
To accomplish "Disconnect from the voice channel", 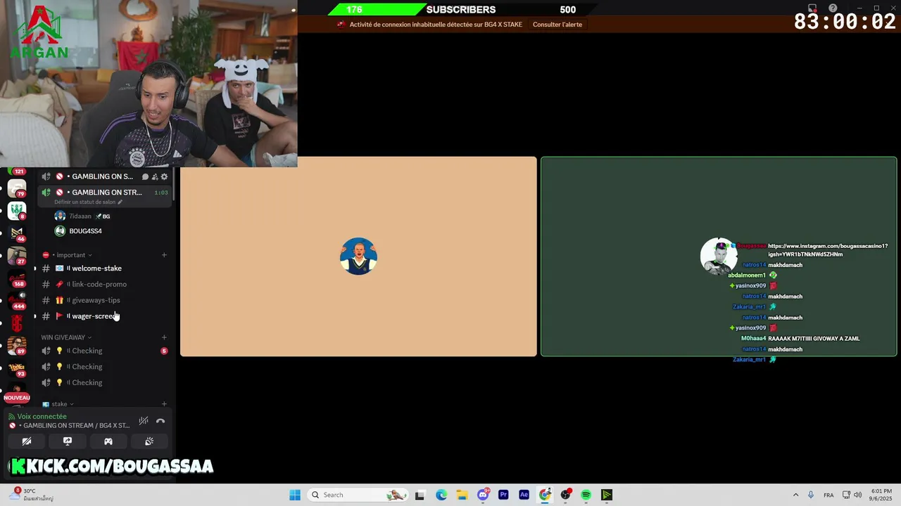I will [x=160, y=421].
